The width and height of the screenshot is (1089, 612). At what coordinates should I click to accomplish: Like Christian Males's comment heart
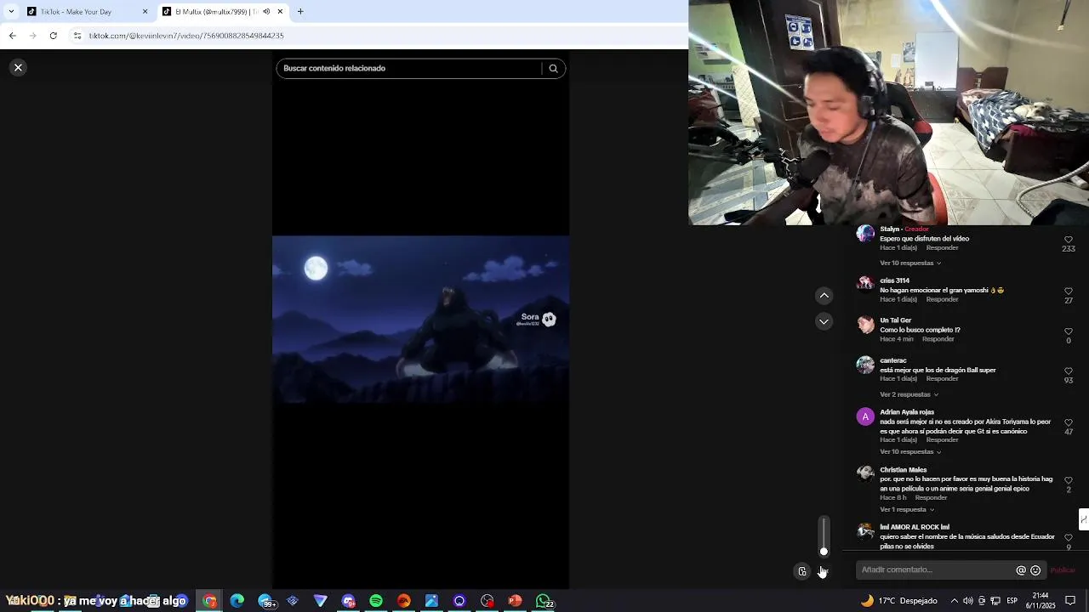pyautogui.click(x=1069, y=480)
